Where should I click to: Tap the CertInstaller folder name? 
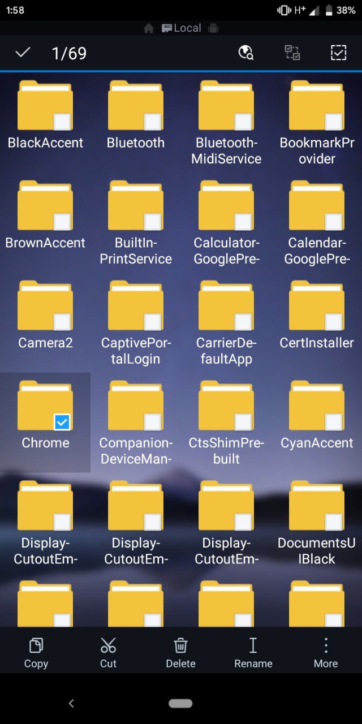317,343
